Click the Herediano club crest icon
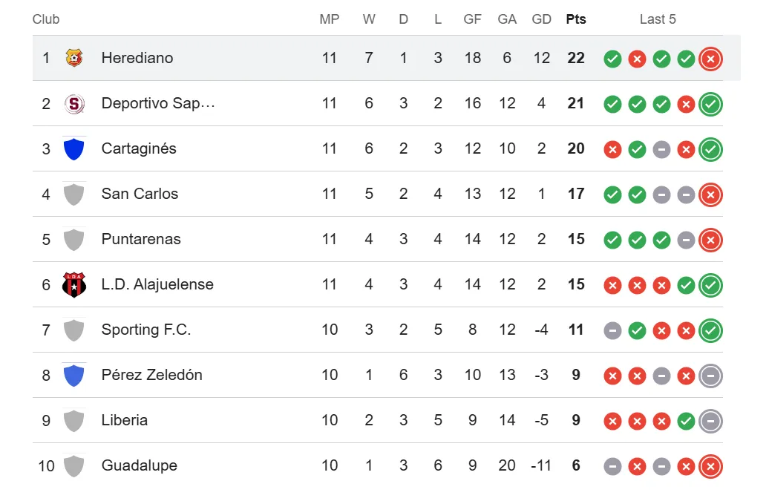The width and height of the screenshot is (769, 504). (73, 58)
